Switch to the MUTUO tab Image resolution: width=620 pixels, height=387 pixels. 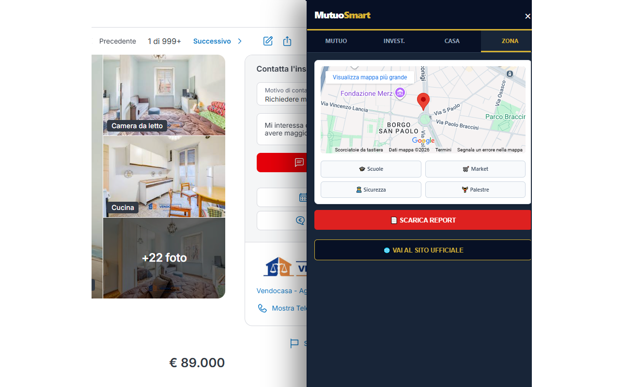click(x=336, y=41)
